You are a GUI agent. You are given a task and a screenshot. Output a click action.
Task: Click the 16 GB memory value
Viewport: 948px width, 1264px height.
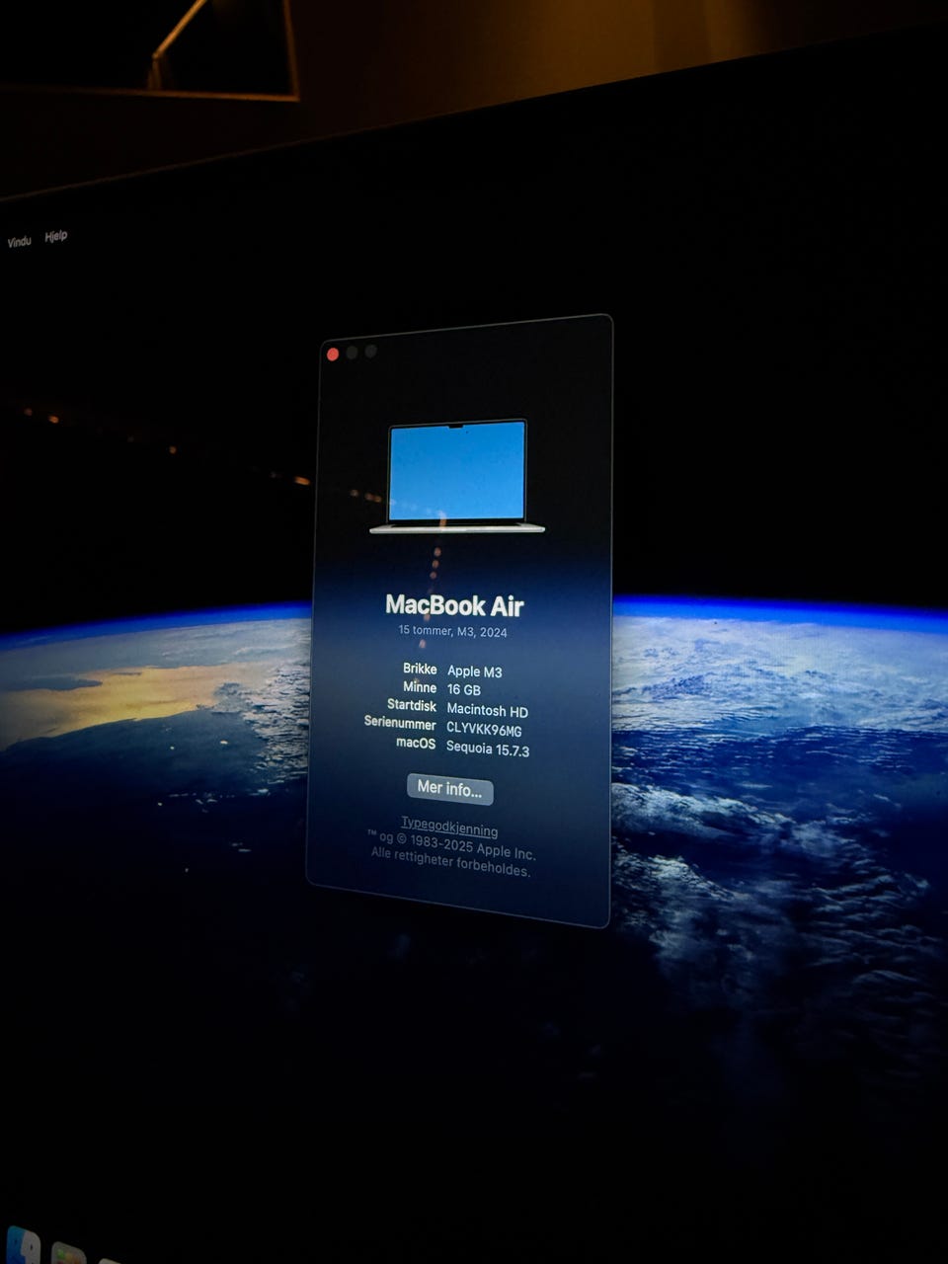coord(463,690)
